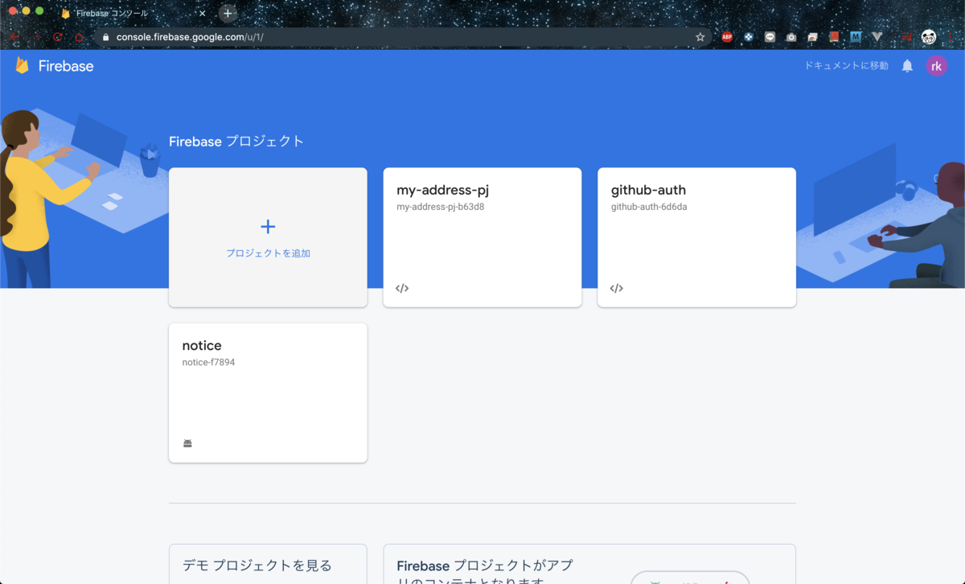Open the notifications bell
965x584 pixels.
[907, 66]
